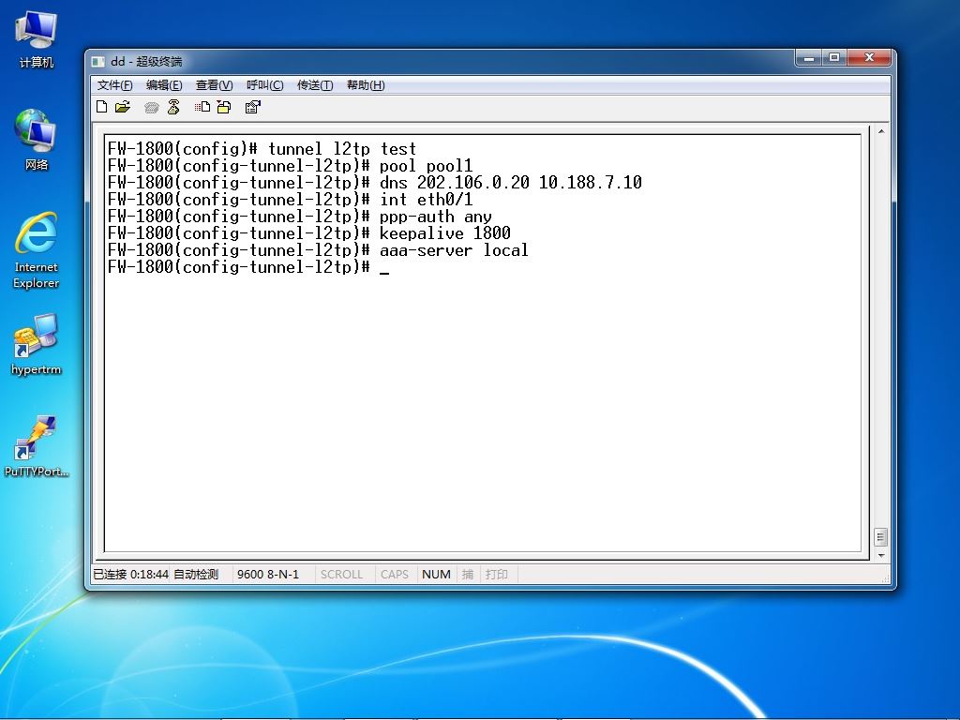This screenshot has width=960, height=720.
Task: Click the NUM status indicator
Action: click(436, 575)
